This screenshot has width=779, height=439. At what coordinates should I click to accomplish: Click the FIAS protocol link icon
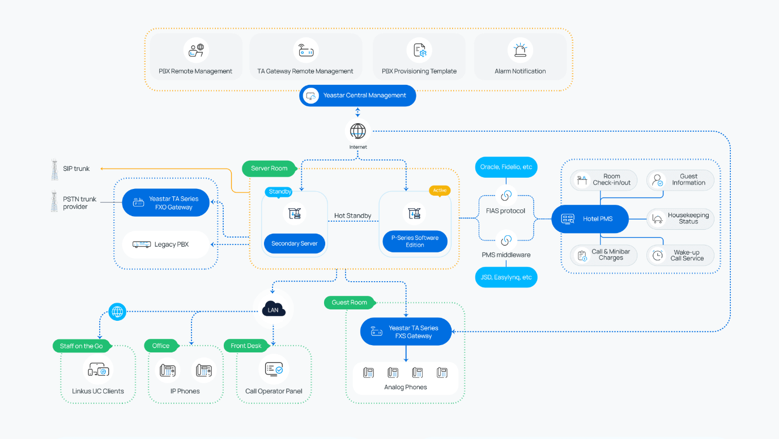click(x=506, y=196)
